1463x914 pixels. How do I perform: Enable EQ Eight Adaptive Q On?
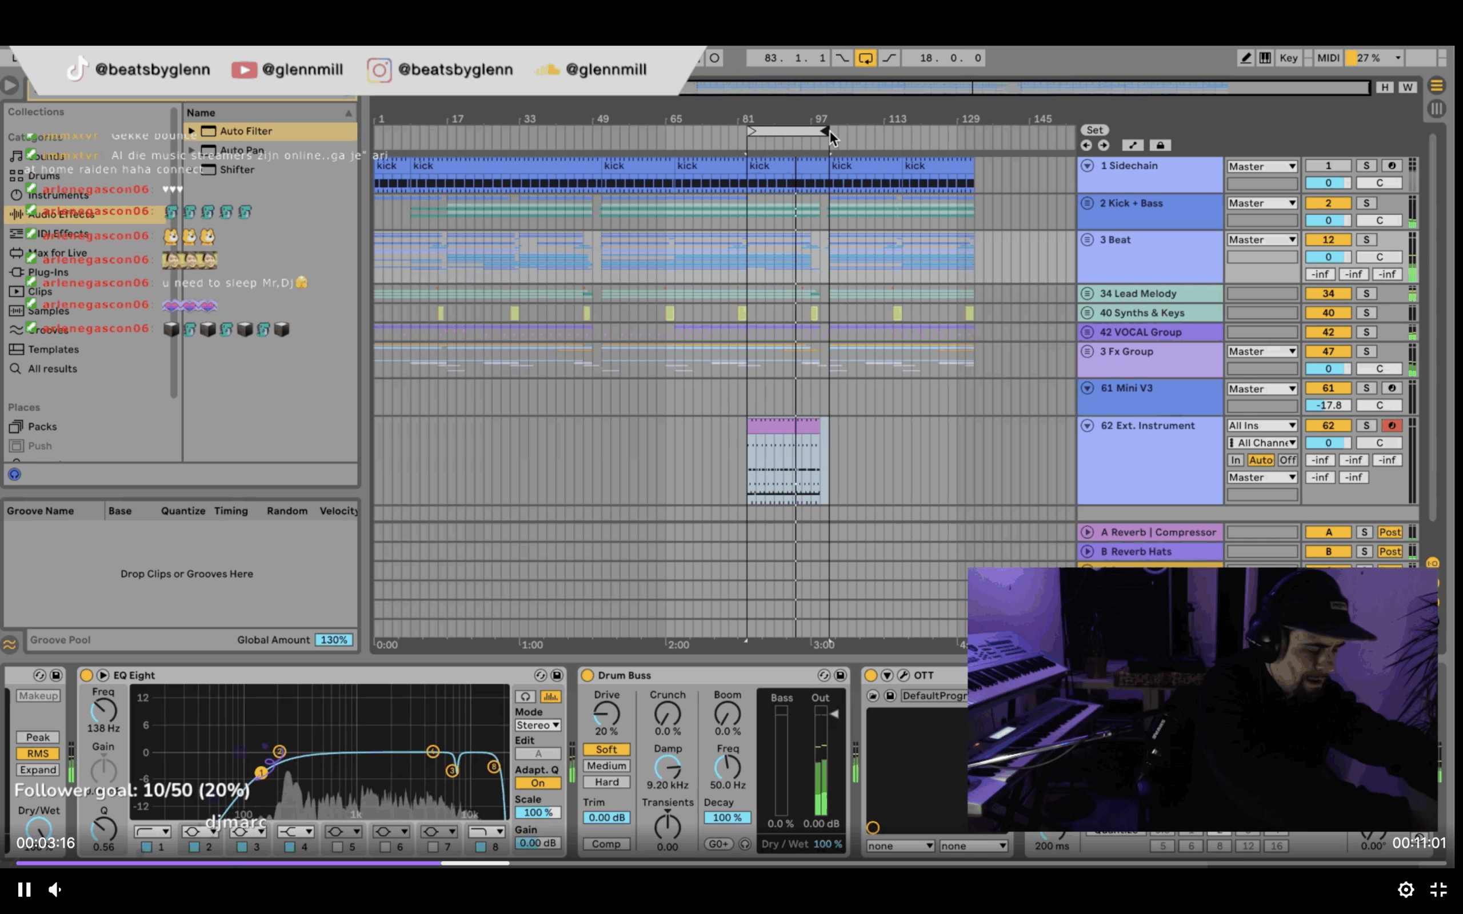tap(537, 783)
